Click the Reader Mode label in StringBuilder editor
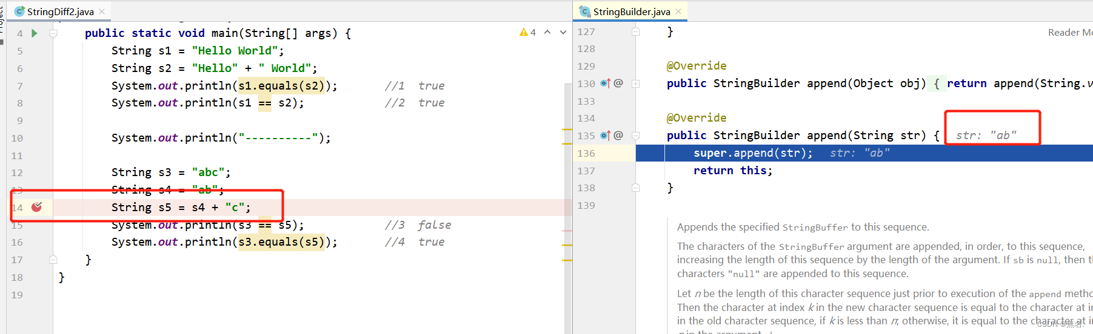 [x=1070, y=33]
